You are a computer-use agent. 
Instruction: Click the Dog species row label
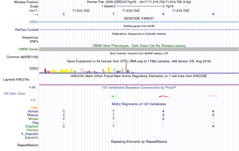[x=35, y=123]
